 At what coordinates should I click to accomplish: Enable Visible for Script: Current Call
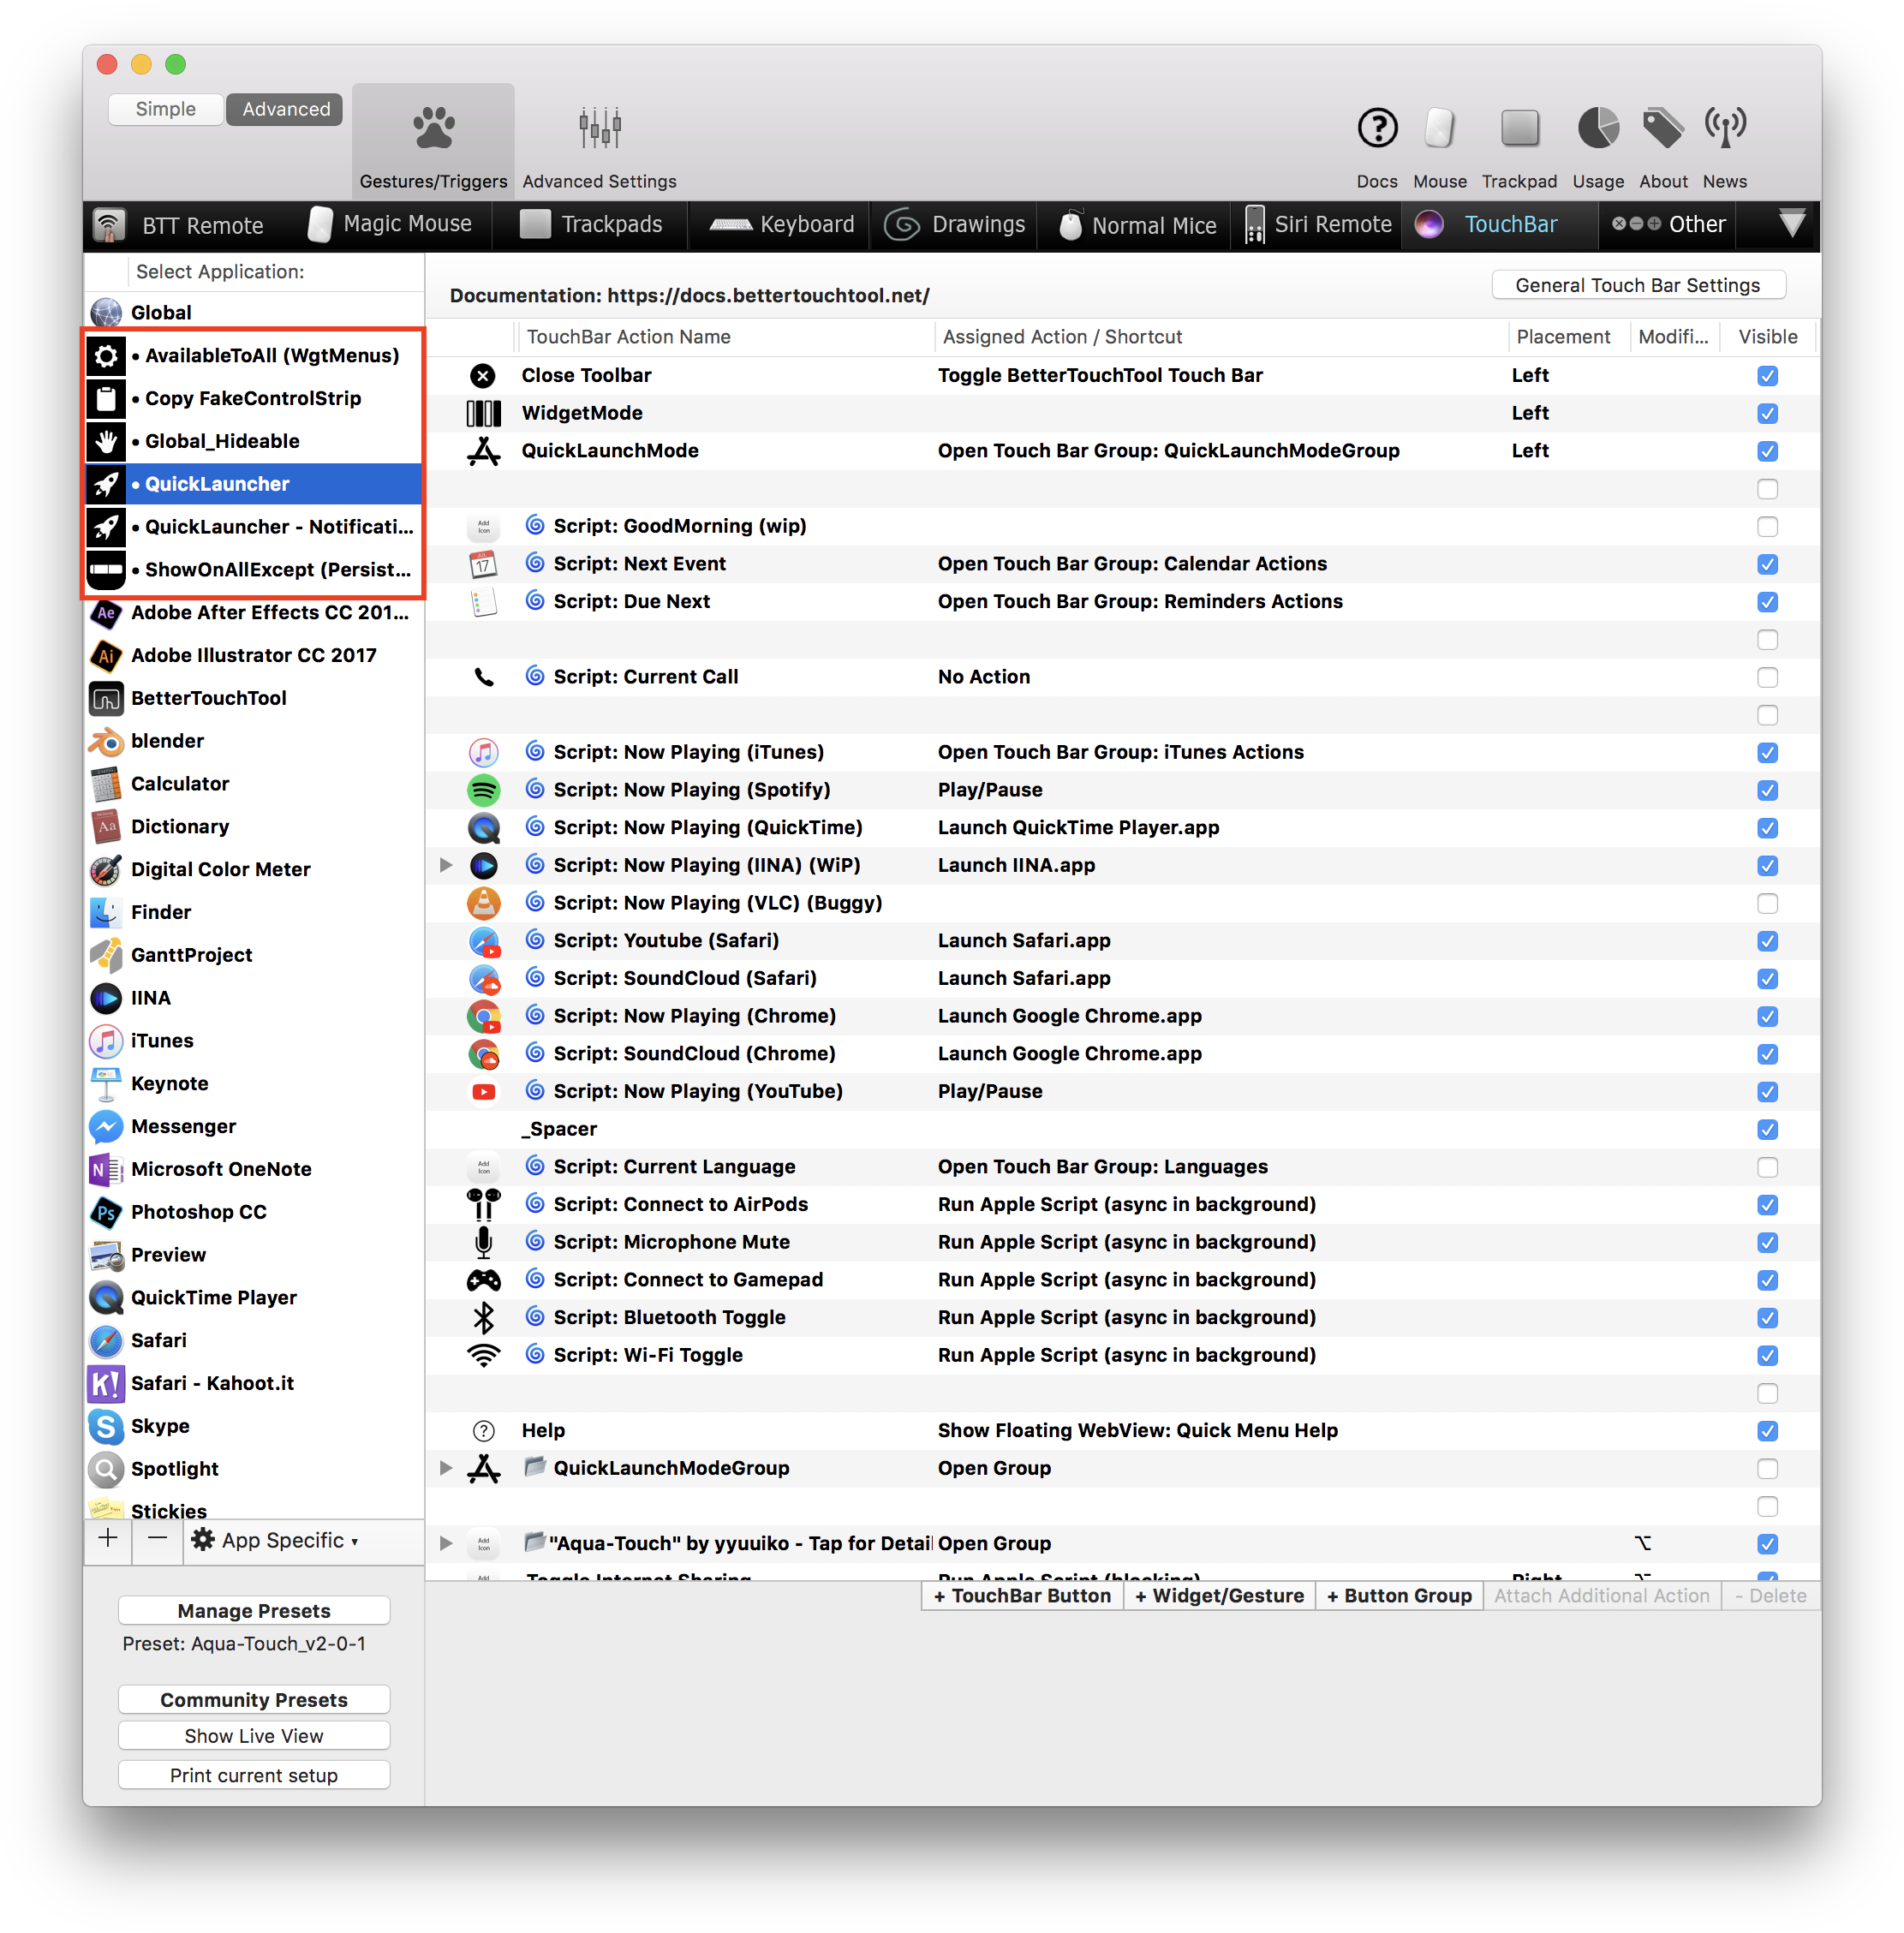(x=1767, y=677)
